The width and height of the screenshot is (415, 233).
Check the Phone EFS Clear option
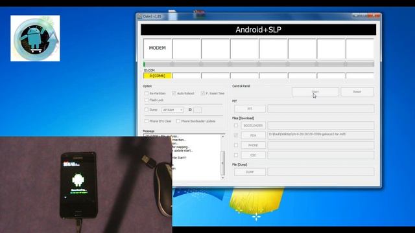(147, 121)
